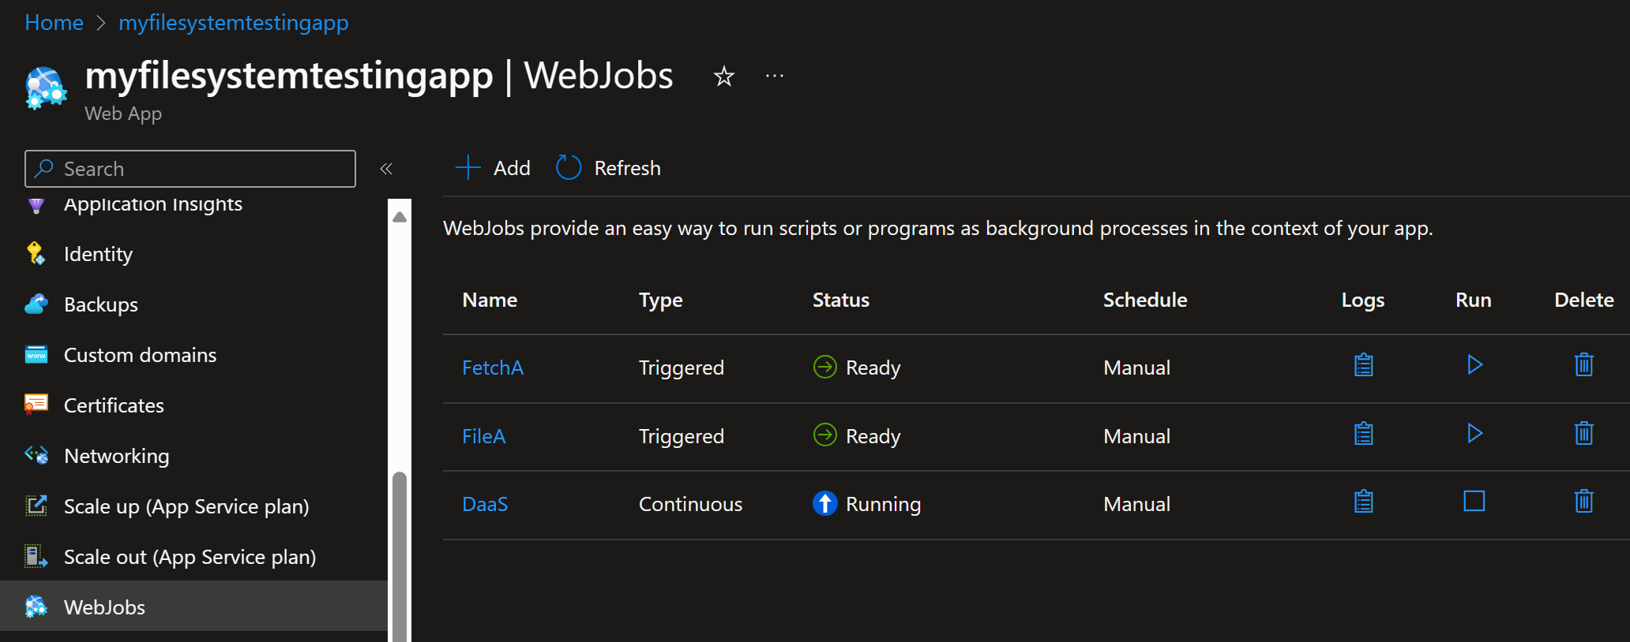This screenshot has height=642, width=1630.
Task: Open logs for the FetchA webjob
Action: 1363,365
